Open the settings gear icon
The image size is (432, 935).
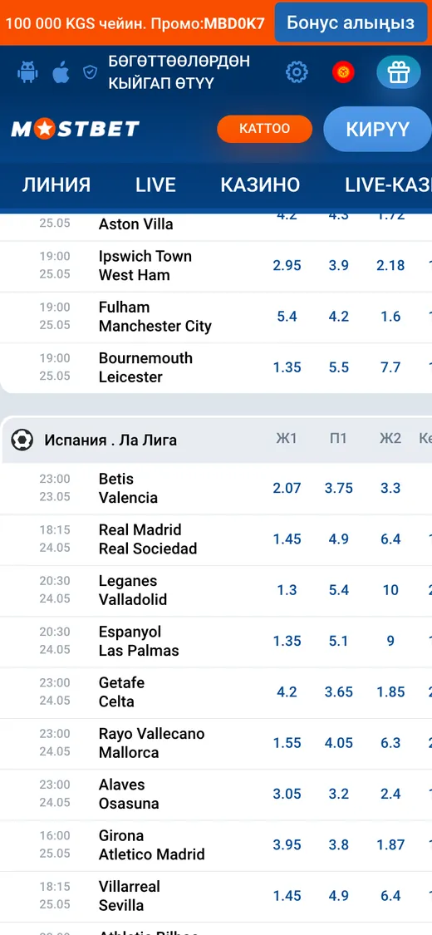297,73
